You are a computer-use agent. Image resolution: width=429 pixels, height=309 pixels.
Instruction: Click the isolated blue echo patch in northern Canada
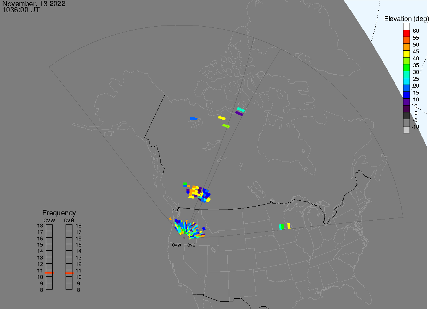194,118
